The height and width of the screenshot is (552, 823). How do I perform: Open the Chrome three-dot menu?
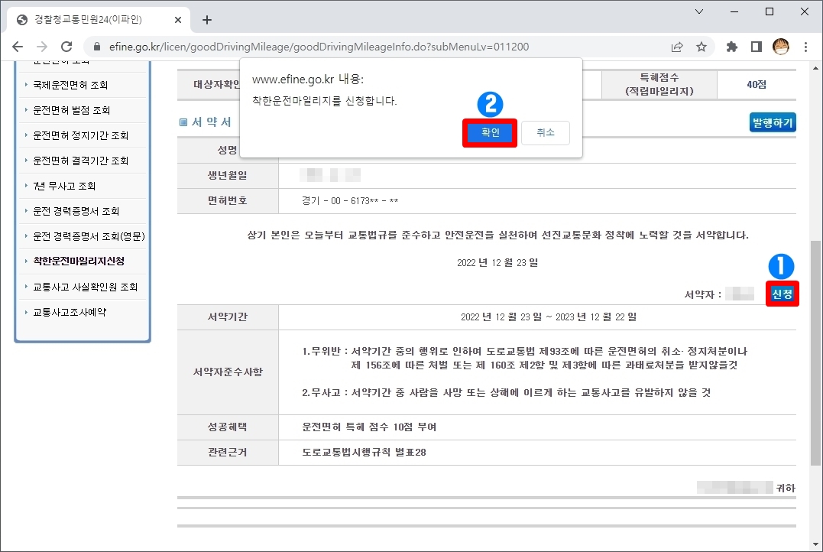805,47
